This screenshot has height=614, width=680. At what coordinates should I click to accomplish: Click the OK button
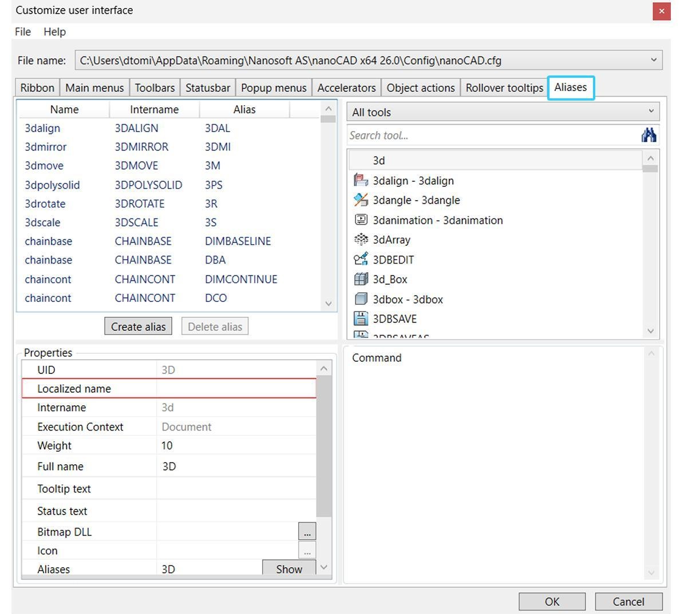pyautogui.click(x=552, y=601)
